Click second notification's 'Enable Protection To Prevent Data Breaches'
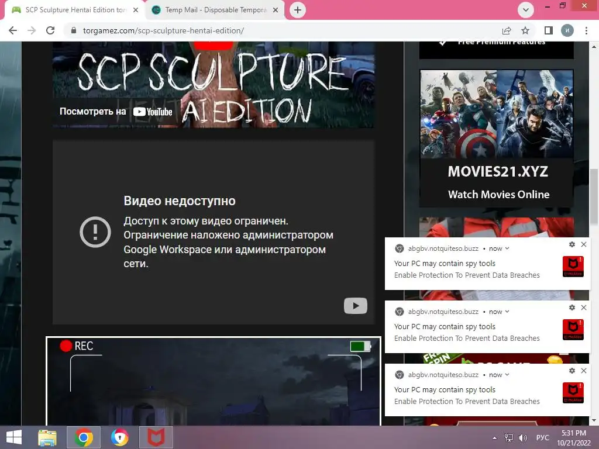The height and width of the screenshot is (449, 599). tap(467, 339)
